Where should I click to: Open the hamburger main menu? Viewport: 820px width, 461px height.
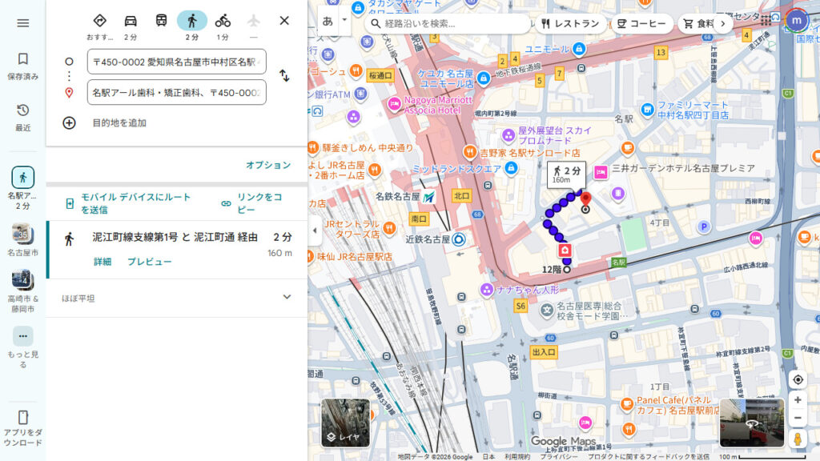click(x=22, y=22)
